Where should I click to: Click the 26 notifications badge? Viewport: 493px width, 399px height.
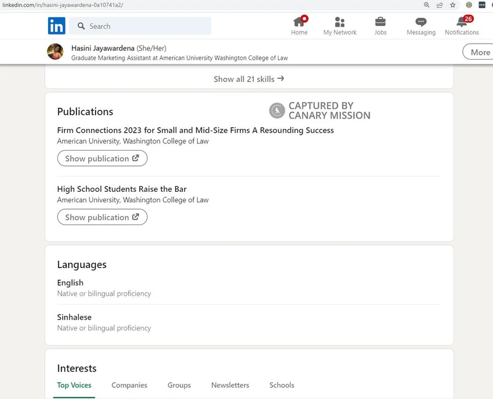point(468,19)
